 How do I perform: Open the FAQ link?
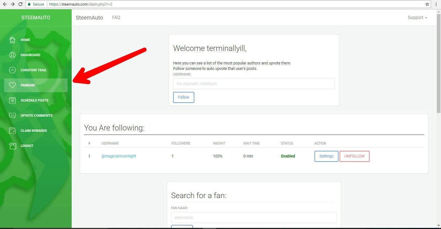(116, 18)
